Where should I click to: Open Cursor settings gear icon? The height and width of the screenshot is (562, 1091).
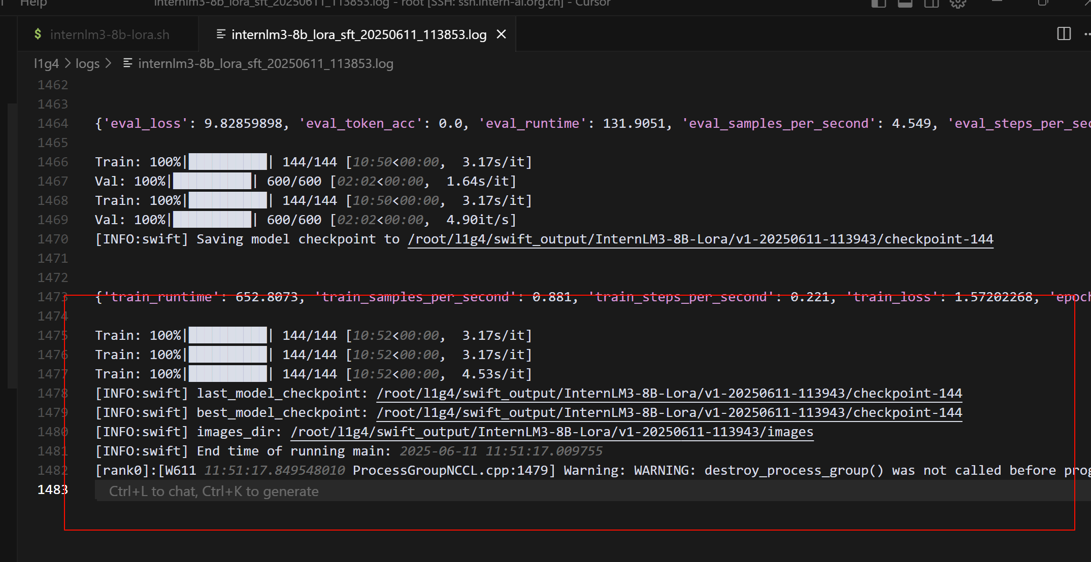(957, 4)
